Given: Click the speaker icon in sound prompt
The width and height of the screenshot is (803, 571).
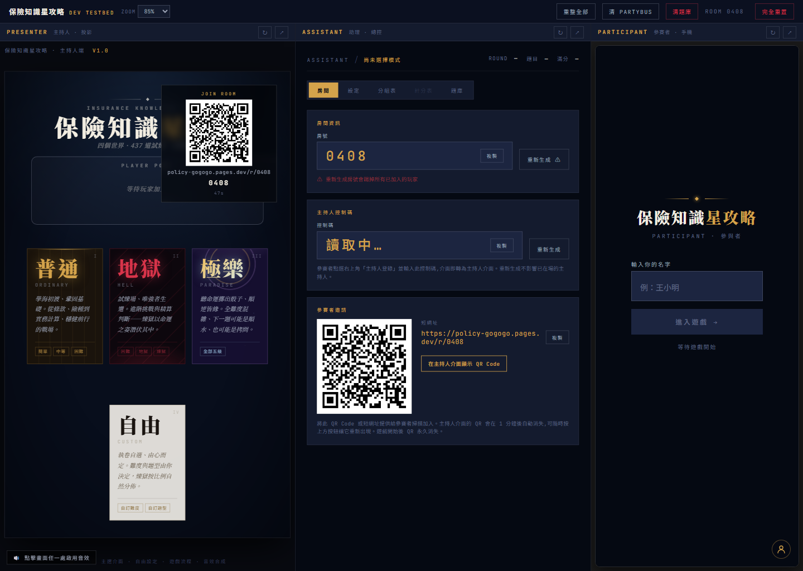Looking at the screenshot, I should coord(16,558).
